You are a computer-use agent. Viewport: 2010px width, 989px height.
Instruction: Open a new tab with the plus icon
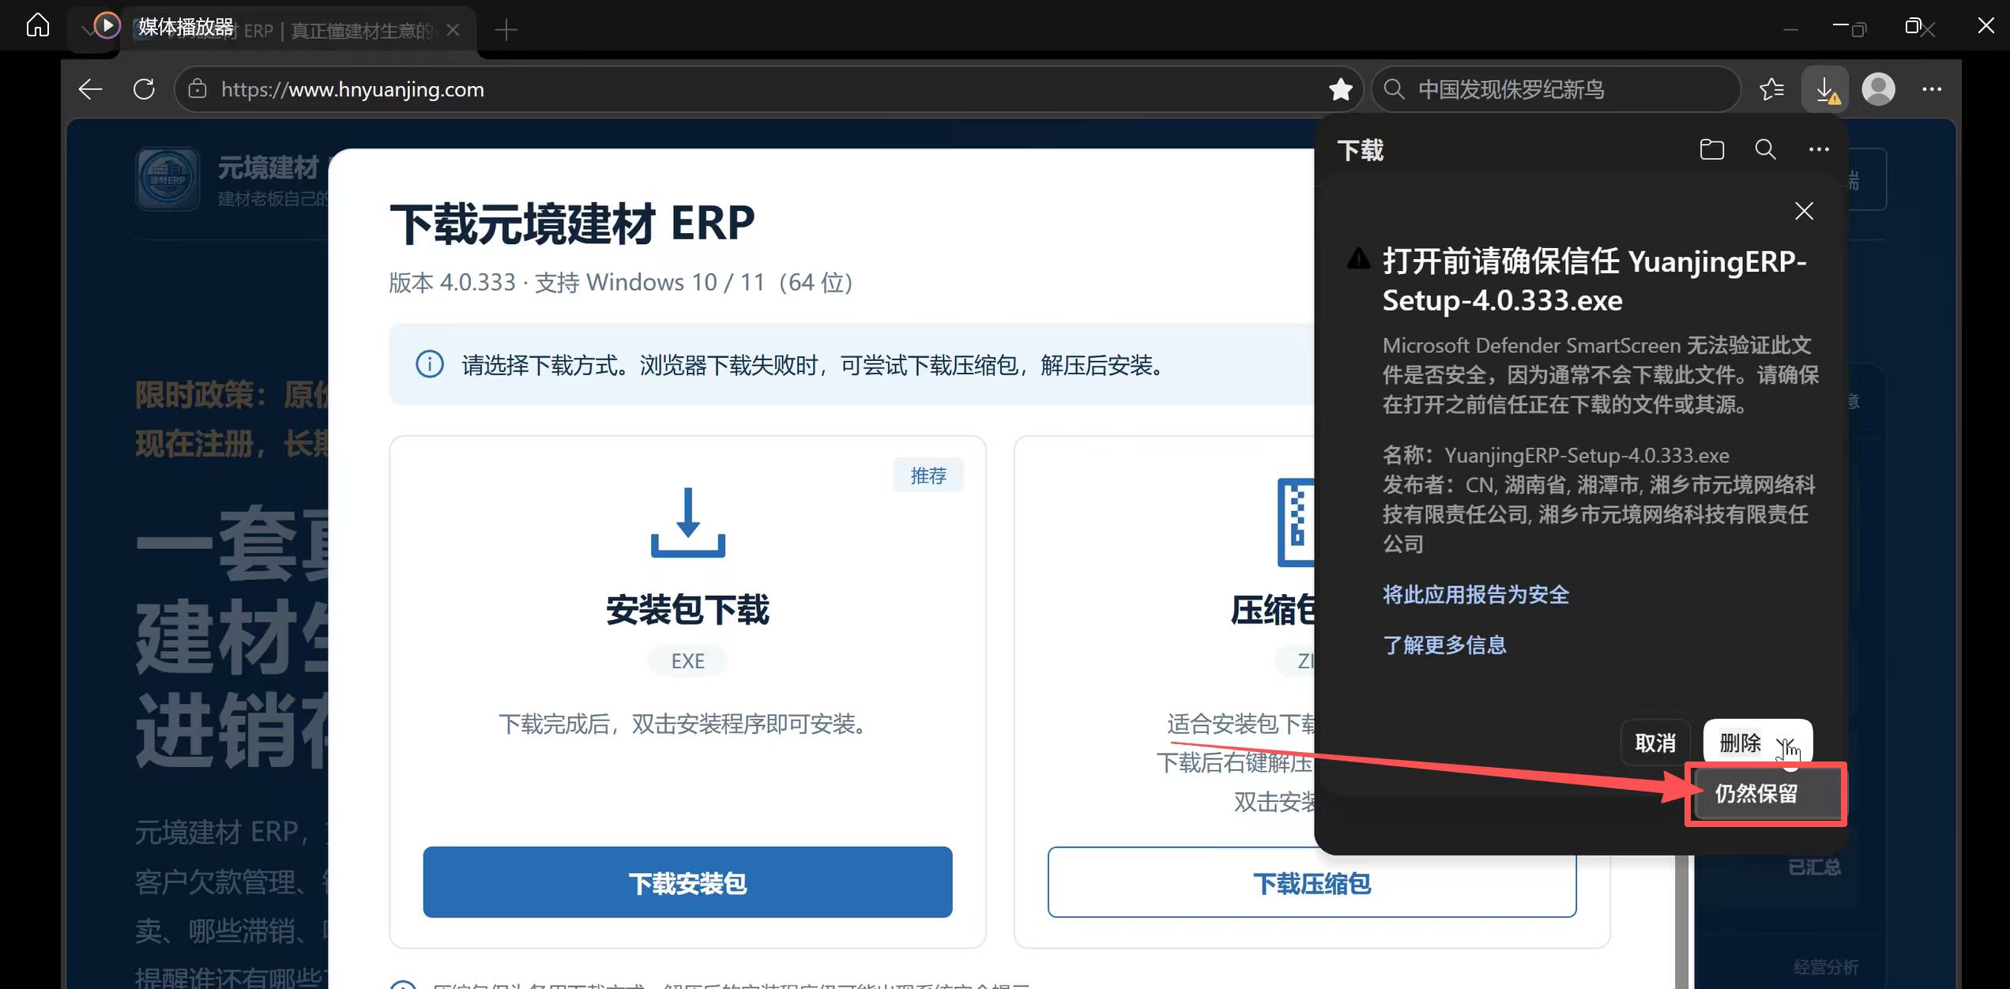click(506, 30)
